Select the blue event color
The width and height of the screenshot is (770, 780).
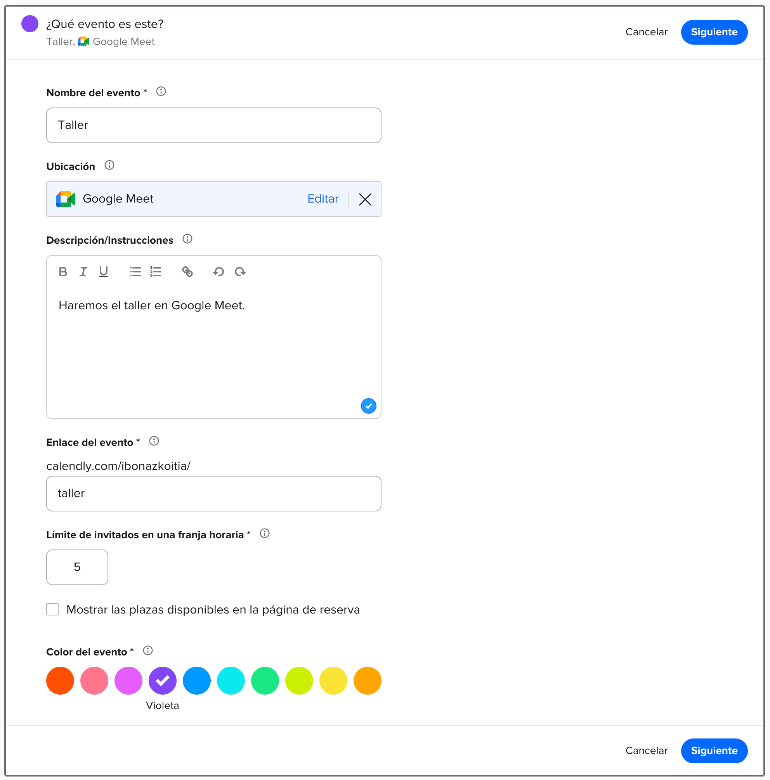pyautogui.click(x=197, y=681)
